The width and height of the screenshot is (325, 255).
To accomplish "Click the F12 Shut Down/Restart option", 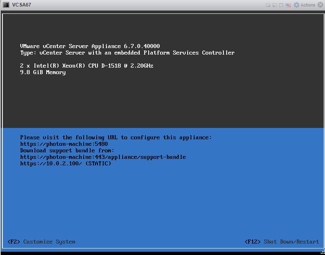I will pyautogui.click(x=282, y=242).
